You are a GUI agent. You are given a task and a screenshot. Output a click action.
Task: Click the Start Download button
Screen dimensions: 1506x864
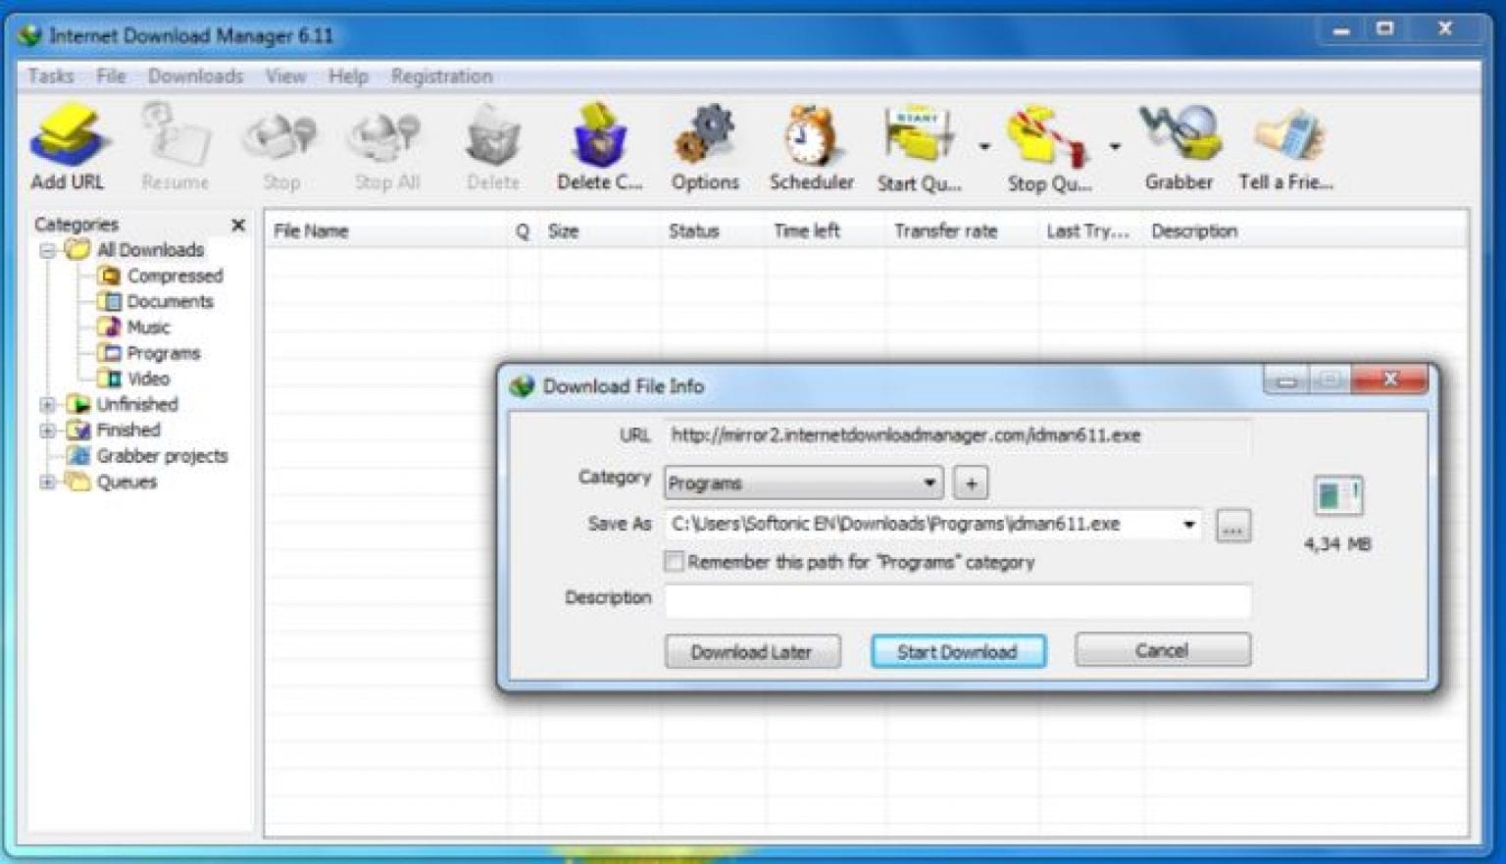click(x=957, y=651)
